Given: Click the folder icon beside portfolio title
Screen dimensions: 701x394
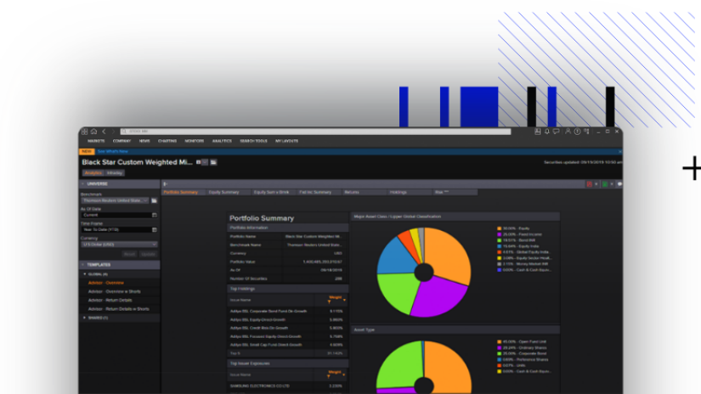Looking at the screenshot, I should point(214,161).
